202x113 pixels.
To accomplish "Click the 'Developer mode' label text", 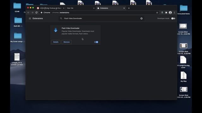I will 163,19.
